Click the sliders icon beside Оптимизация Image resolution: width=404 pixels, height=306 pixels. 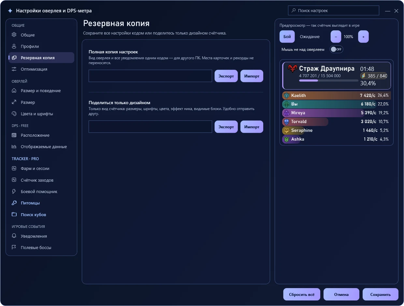pyautogui.click(x=14, y=69)
